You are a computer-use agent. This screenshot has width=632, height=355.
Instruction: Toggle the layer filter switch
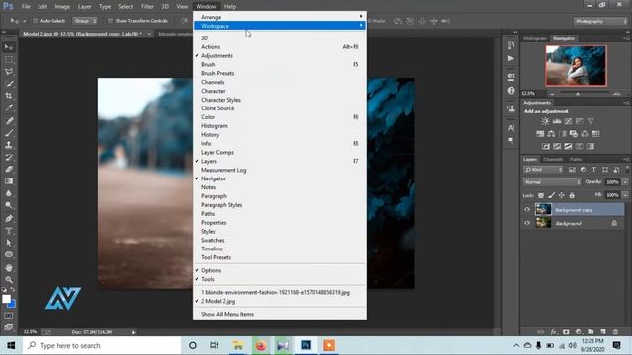click(x=627, y=169)
